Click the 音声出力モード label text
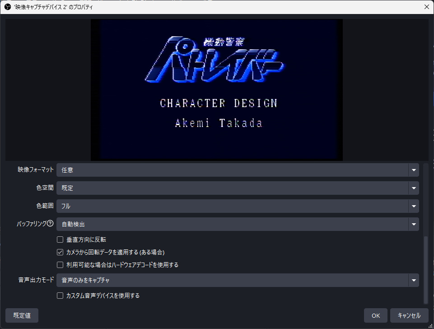434x329 pixels. pyautogui.click(x=36, y=280)
